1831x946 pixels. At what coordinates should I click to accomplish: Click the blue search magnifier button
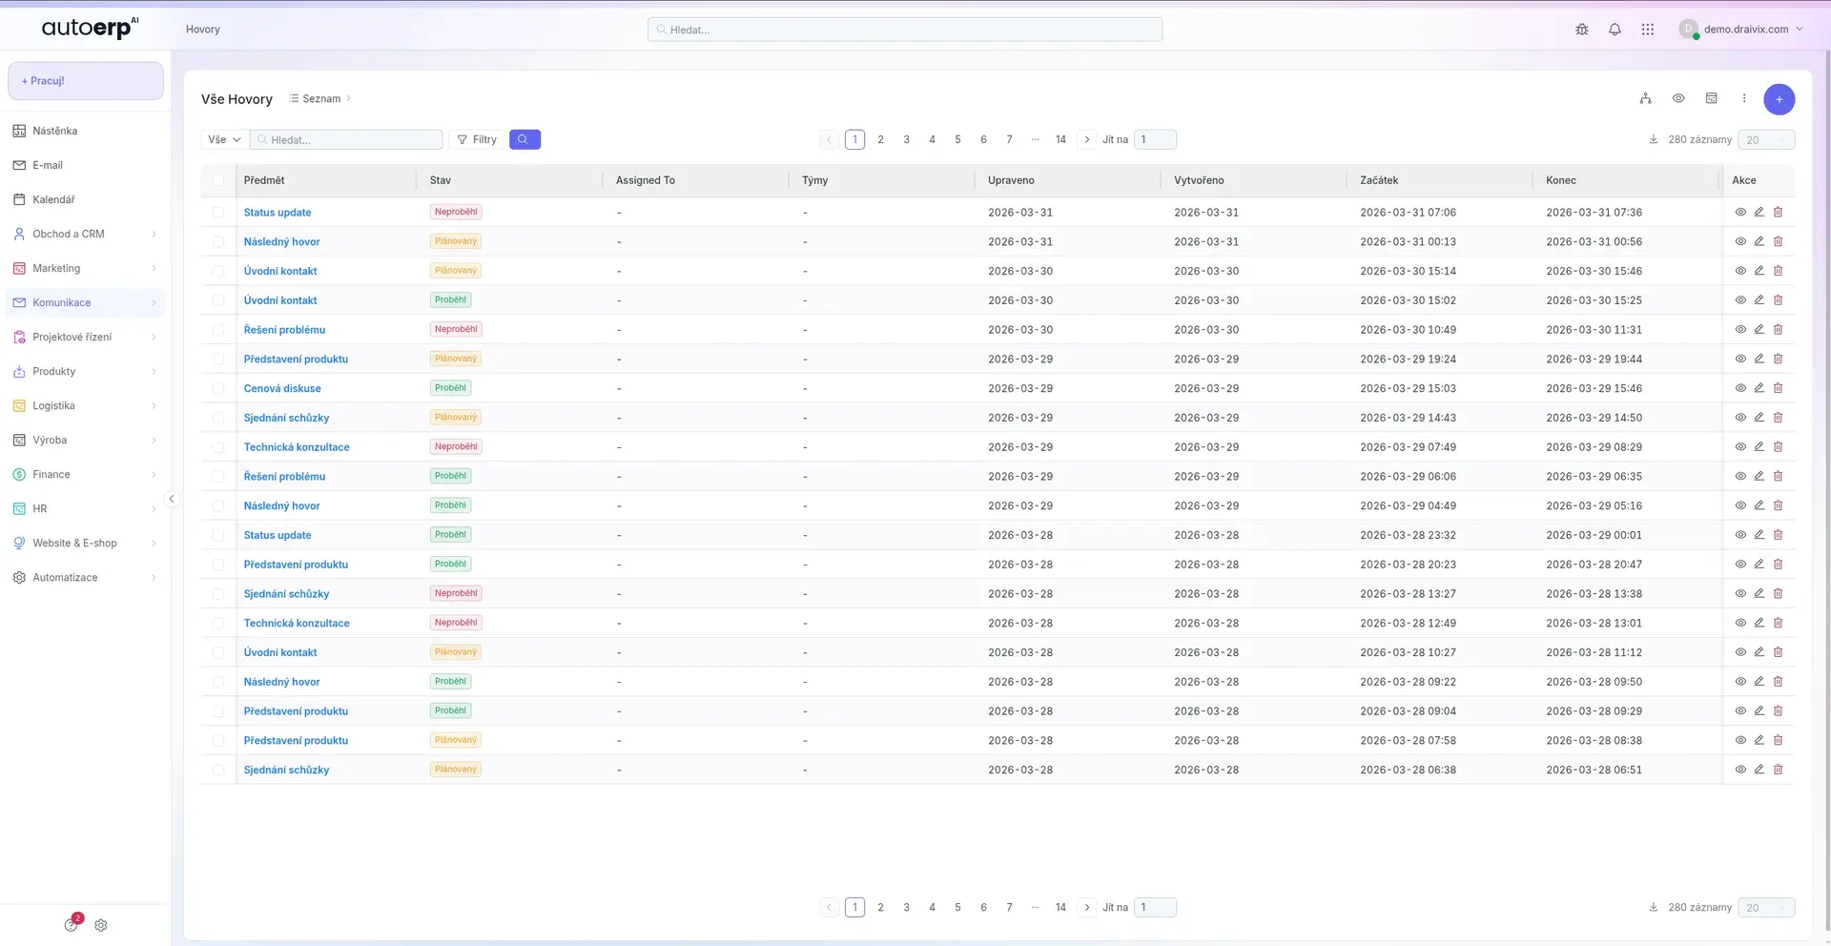pos(525,139)
